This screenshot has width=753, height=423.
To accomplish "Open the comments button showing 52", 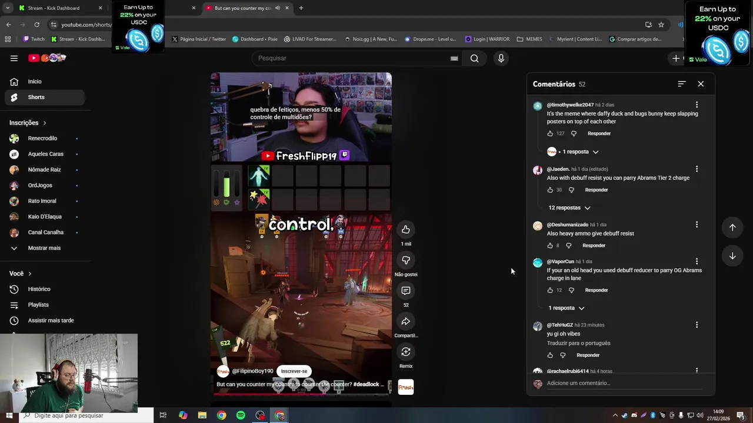I will [x=406, y=290].
